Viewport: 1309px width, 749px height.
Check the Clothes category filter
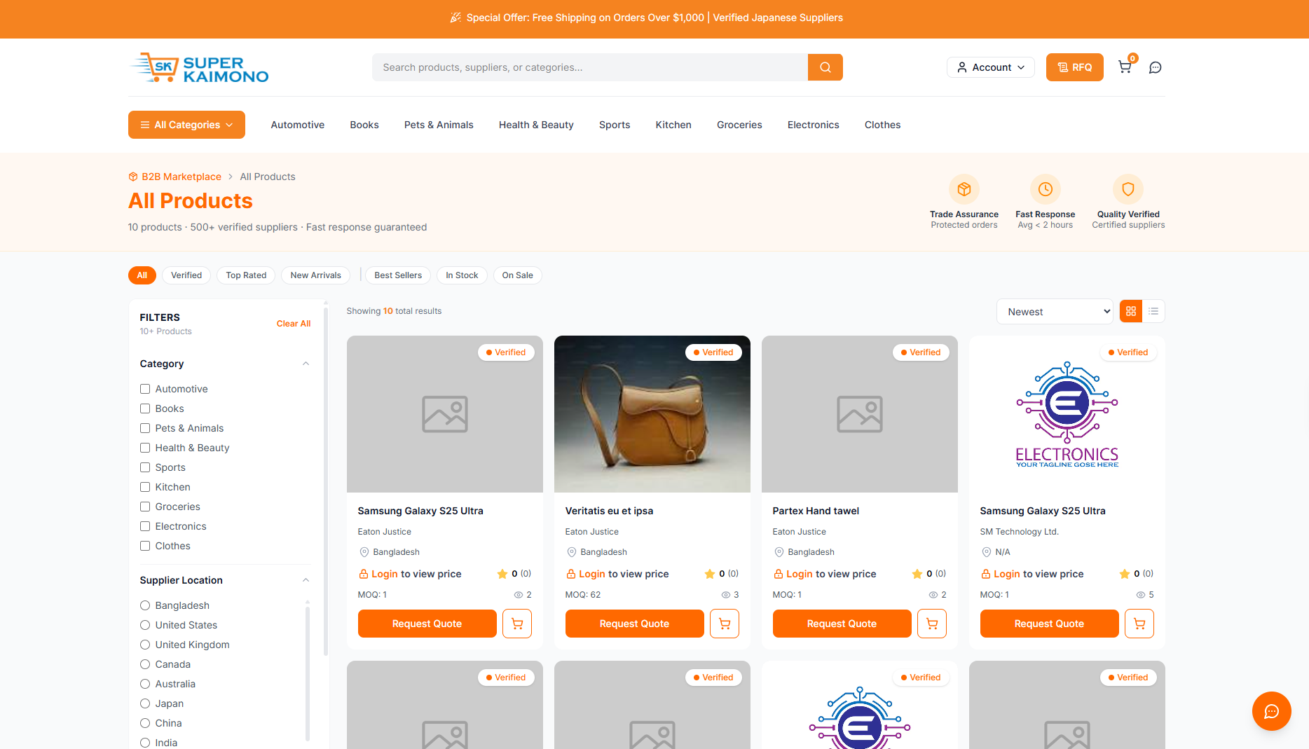tap(145, 546)
